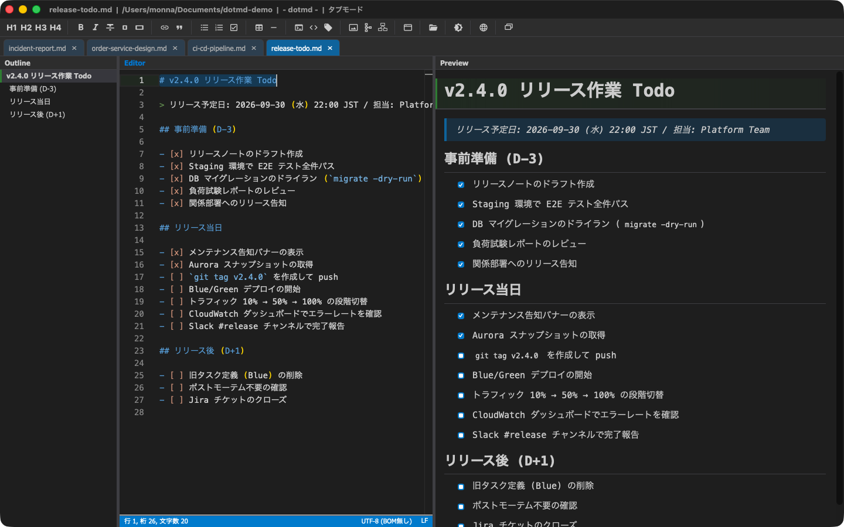Insert a code block using terminal icon
The image size is (844, 527).
[299, 28]
